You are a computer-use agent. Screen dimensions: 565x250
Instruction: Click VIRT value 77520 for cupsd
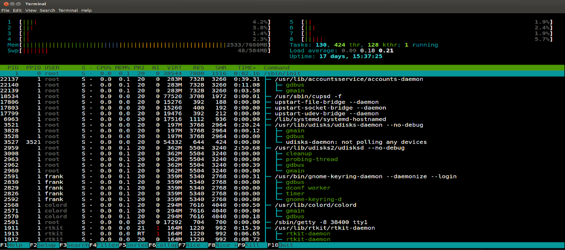173,96
